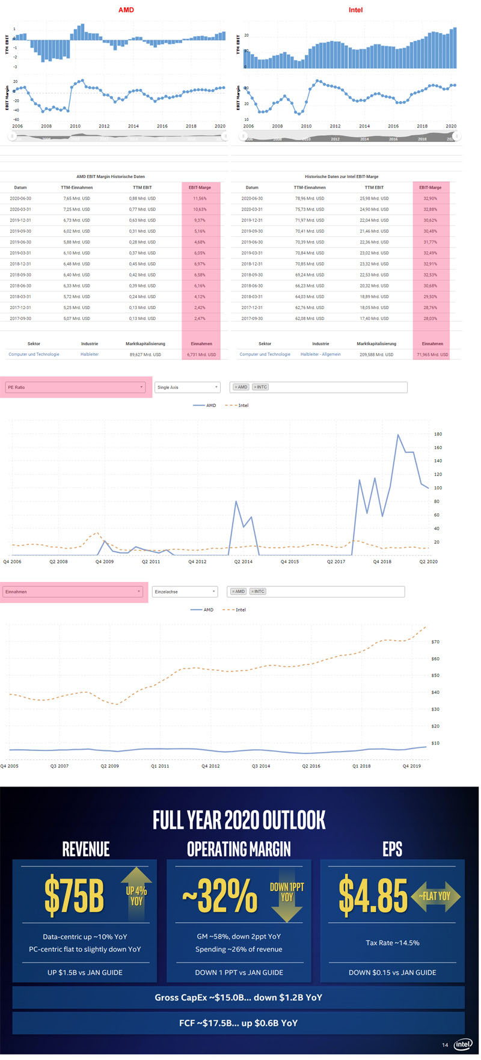Screen dimensions: 481x1060
Task: Click the FULL YEAR 2020 OUTLOOK heading
Action: click(239, 820)
